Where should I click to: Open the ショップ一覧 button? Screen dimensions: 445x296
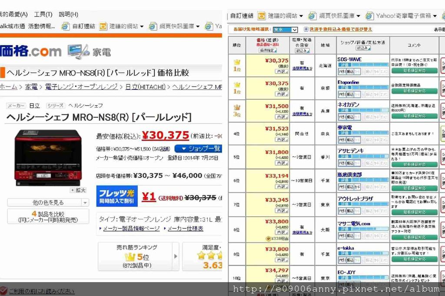click(198, 149)
